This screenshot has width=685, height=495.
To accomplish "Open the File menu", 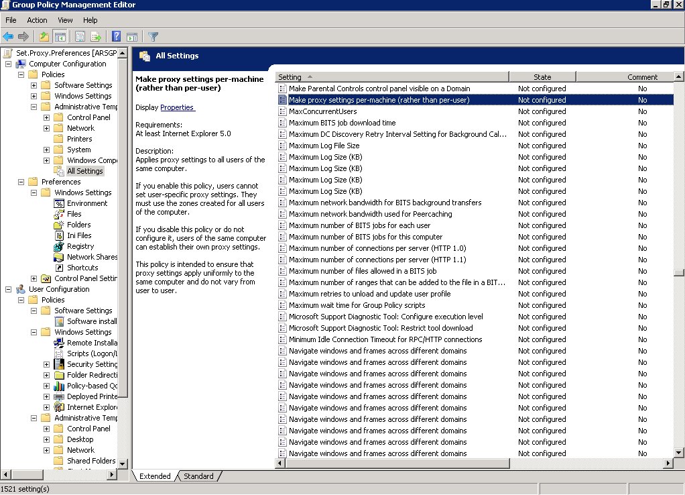I will pyautogui.click(x=11, y=20).
